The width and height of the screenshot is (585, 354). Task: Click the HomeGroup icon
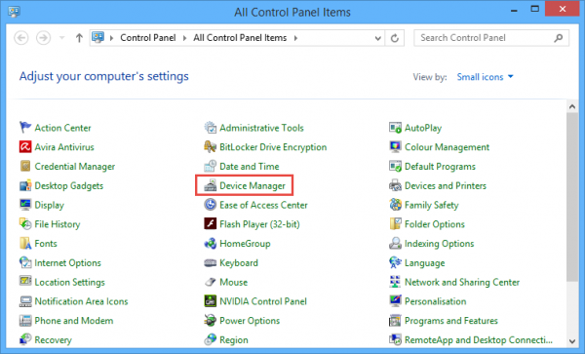(210, 243)
